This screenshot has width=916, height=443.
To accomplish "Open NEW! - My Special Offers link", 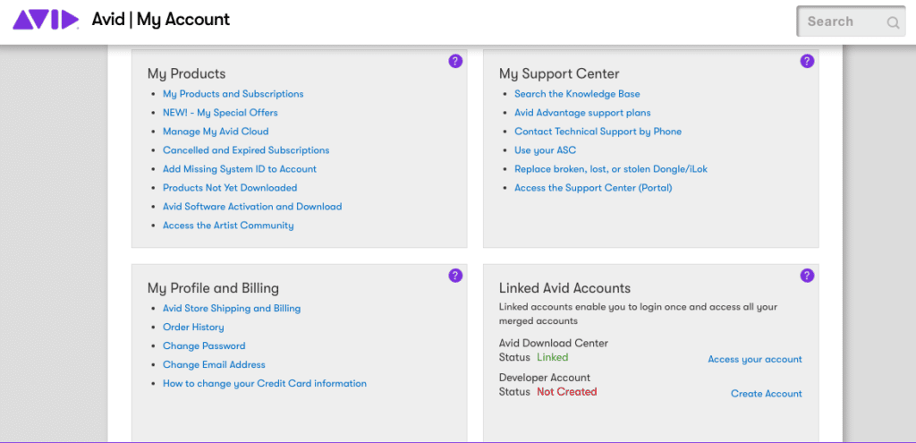I will coord(220,112).
